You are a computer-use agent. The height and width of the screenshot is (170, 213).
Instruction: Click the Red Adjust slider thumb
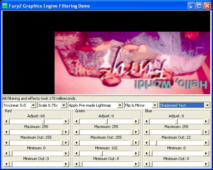point(43,121)
